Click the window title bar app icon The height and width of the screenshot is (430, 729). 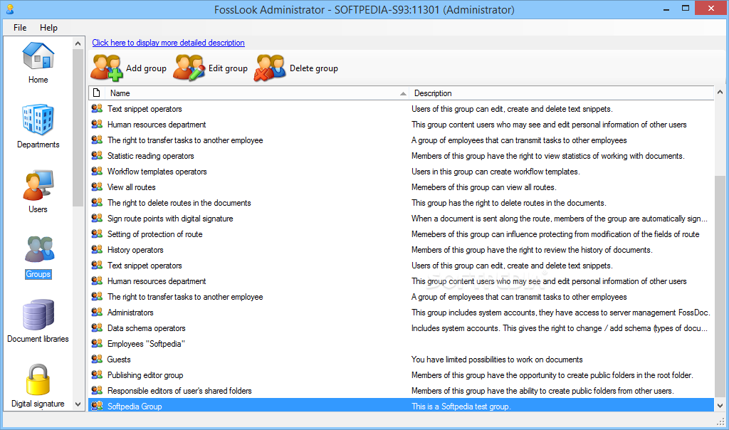tap(10, 9)
